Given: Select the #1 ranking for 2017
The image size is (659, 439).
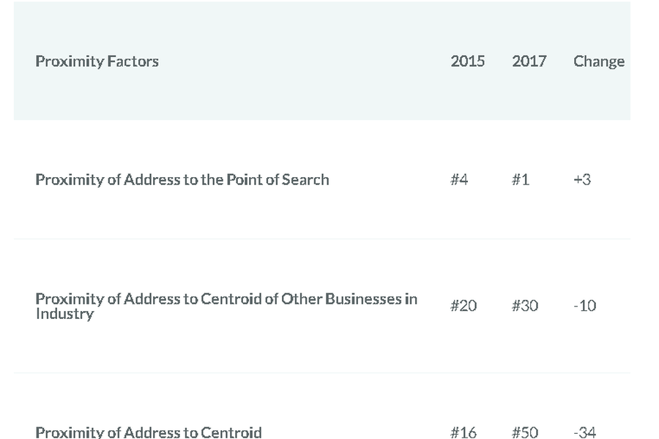Looking at the screenshot, I should pos(521,180).
